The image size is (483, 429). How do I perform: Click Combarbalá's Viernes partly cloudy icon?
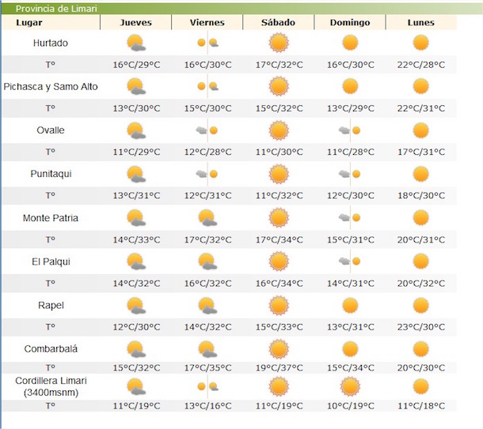207,348
